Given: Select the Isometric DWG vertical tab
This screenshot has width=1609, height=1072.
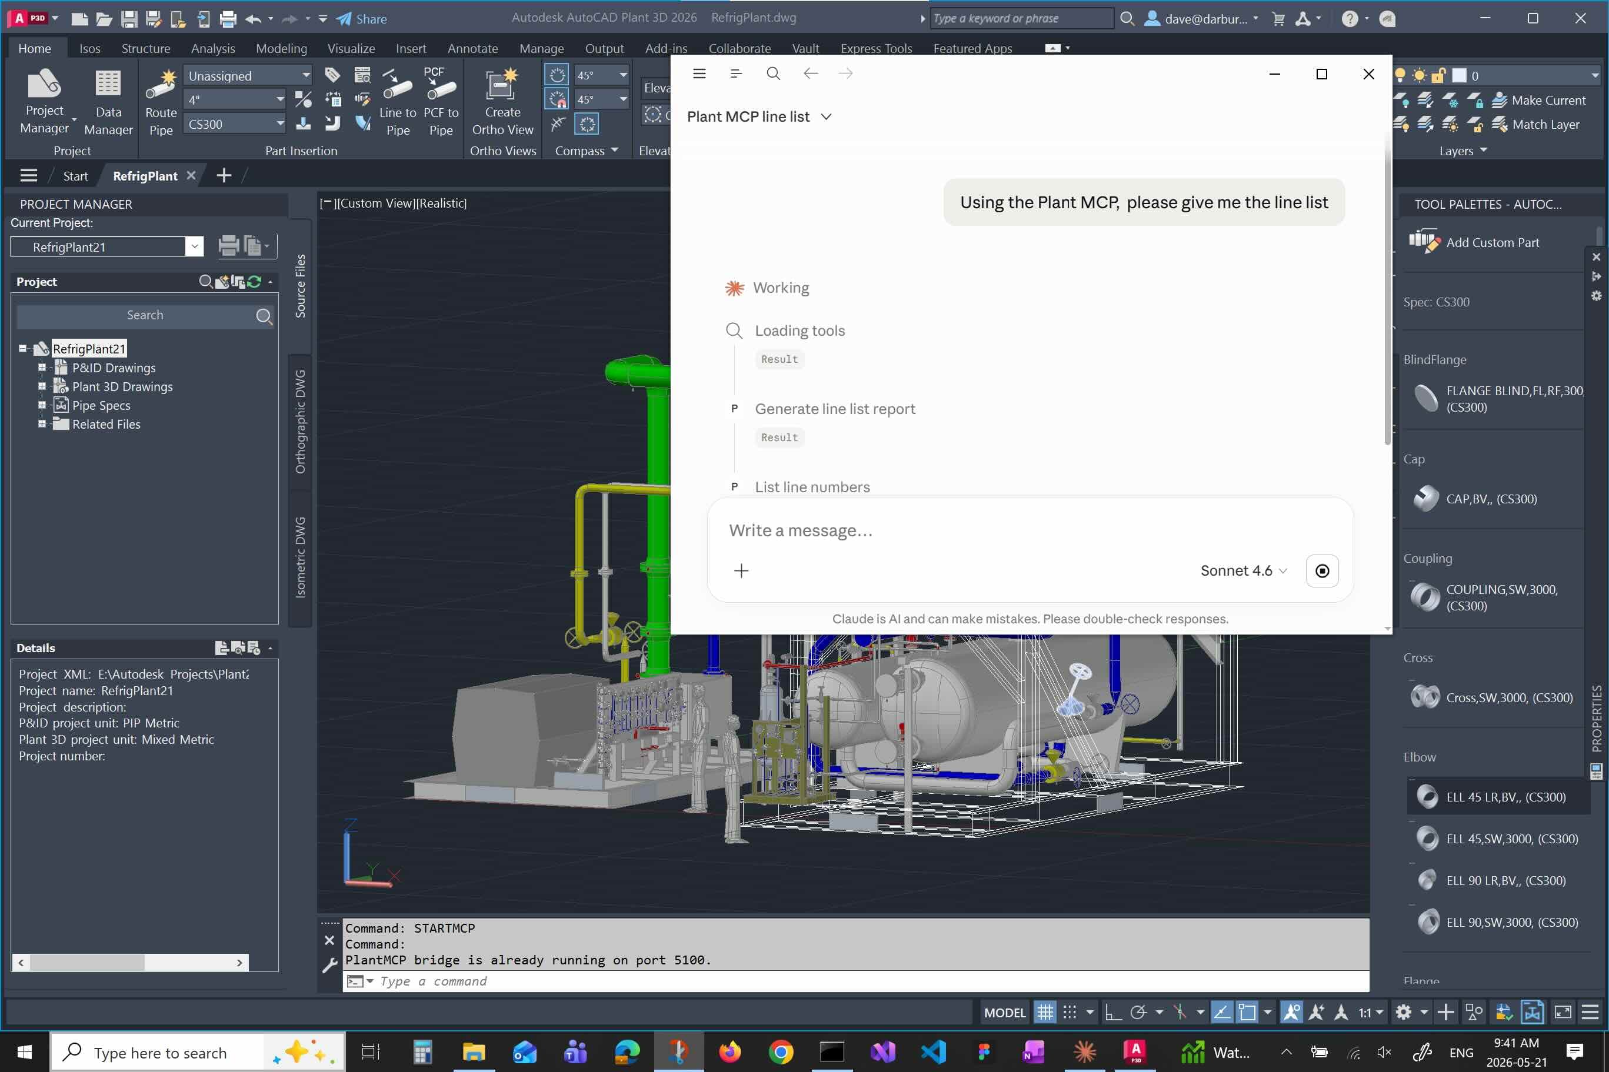Looking at the screenshot, I should (x=300, y=557).
